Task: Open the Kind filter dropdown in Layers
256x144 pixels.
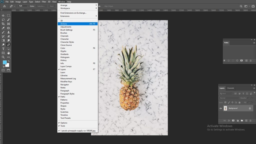Action: click(226, 93)
